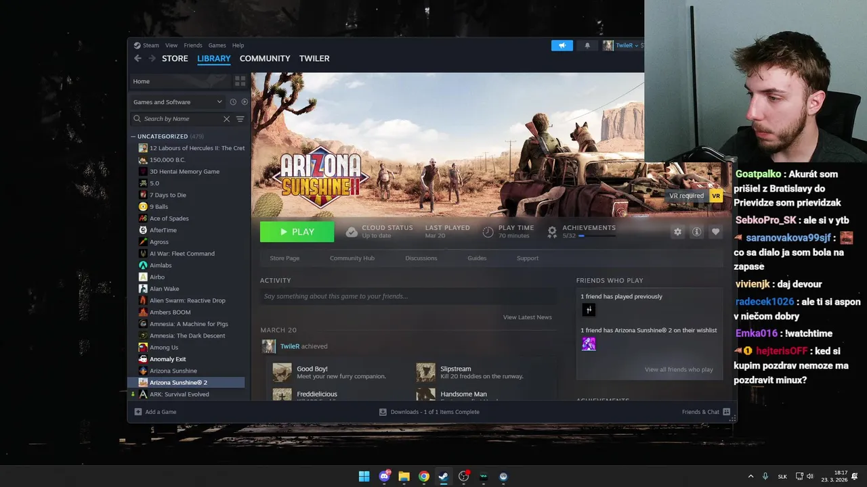
Task: Click 'Say something about this game' box
Action: click(x=409, y=296)
